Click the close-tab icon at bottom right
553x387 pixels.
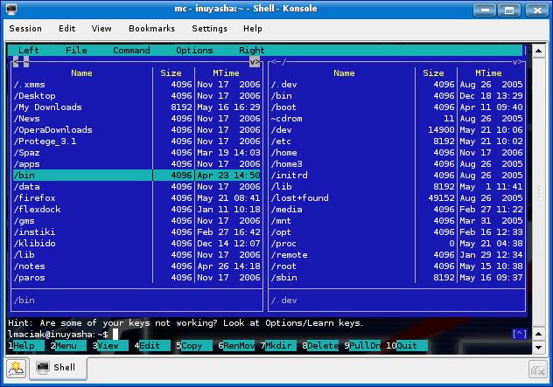[x=536, y=368]
